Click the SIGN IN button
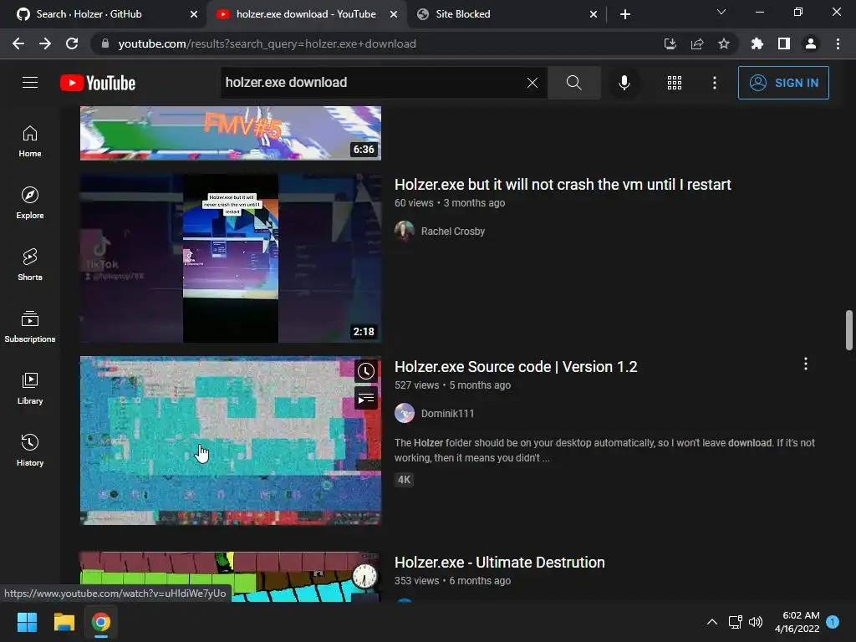Viewport: 856px width, 642px height. [783, 83]
